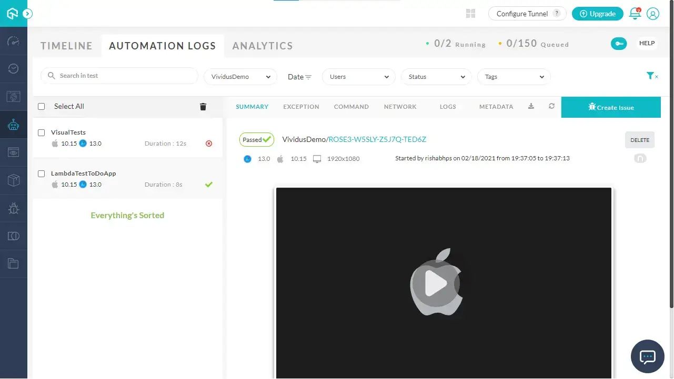Viewport: 674px width, 379px height.
Task: Open the VividusDemo project dropdown
Action: click(240, 76)
